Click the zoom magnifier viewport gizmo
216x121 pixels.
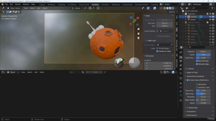click(x=138, y=29)
